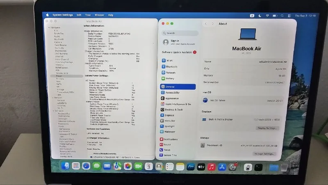328x185 pixels.
Task: Collapse the Software tree section
Action: [54, 111]
